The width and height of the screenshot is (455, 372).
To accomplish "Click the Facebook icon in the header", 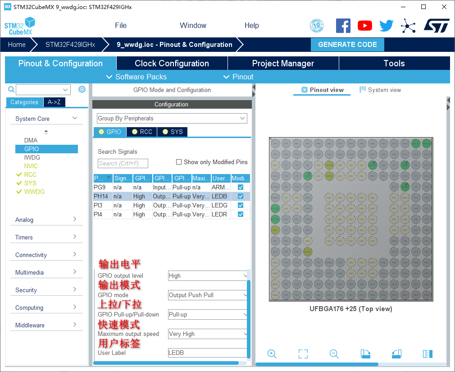I will click(343, 26).
